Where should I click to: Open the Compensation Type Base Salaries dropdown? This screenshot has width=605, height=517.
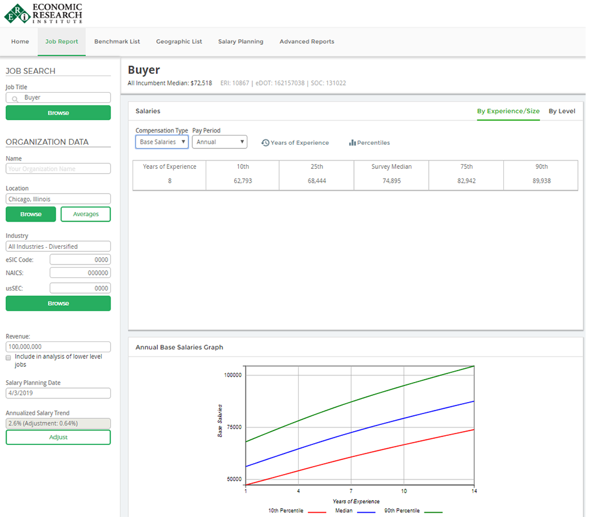point(162,142)
